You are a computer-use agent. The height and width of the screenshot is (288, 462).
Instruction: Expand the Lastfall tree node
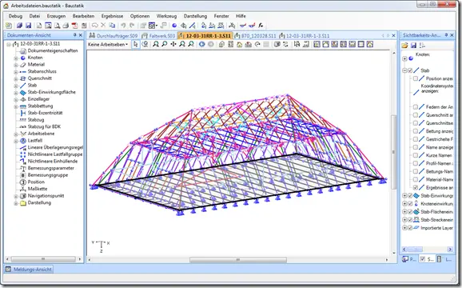[16, 141]
